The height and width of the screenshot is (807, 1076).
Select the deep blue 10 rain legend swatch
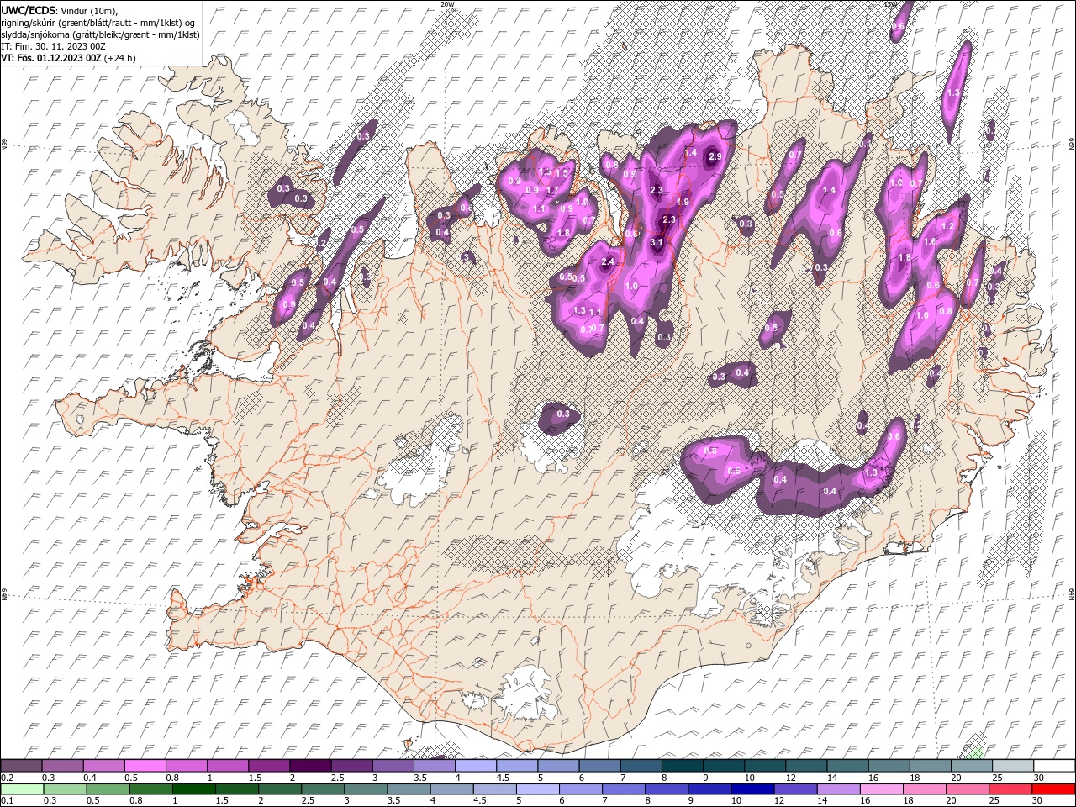[752, 789]
